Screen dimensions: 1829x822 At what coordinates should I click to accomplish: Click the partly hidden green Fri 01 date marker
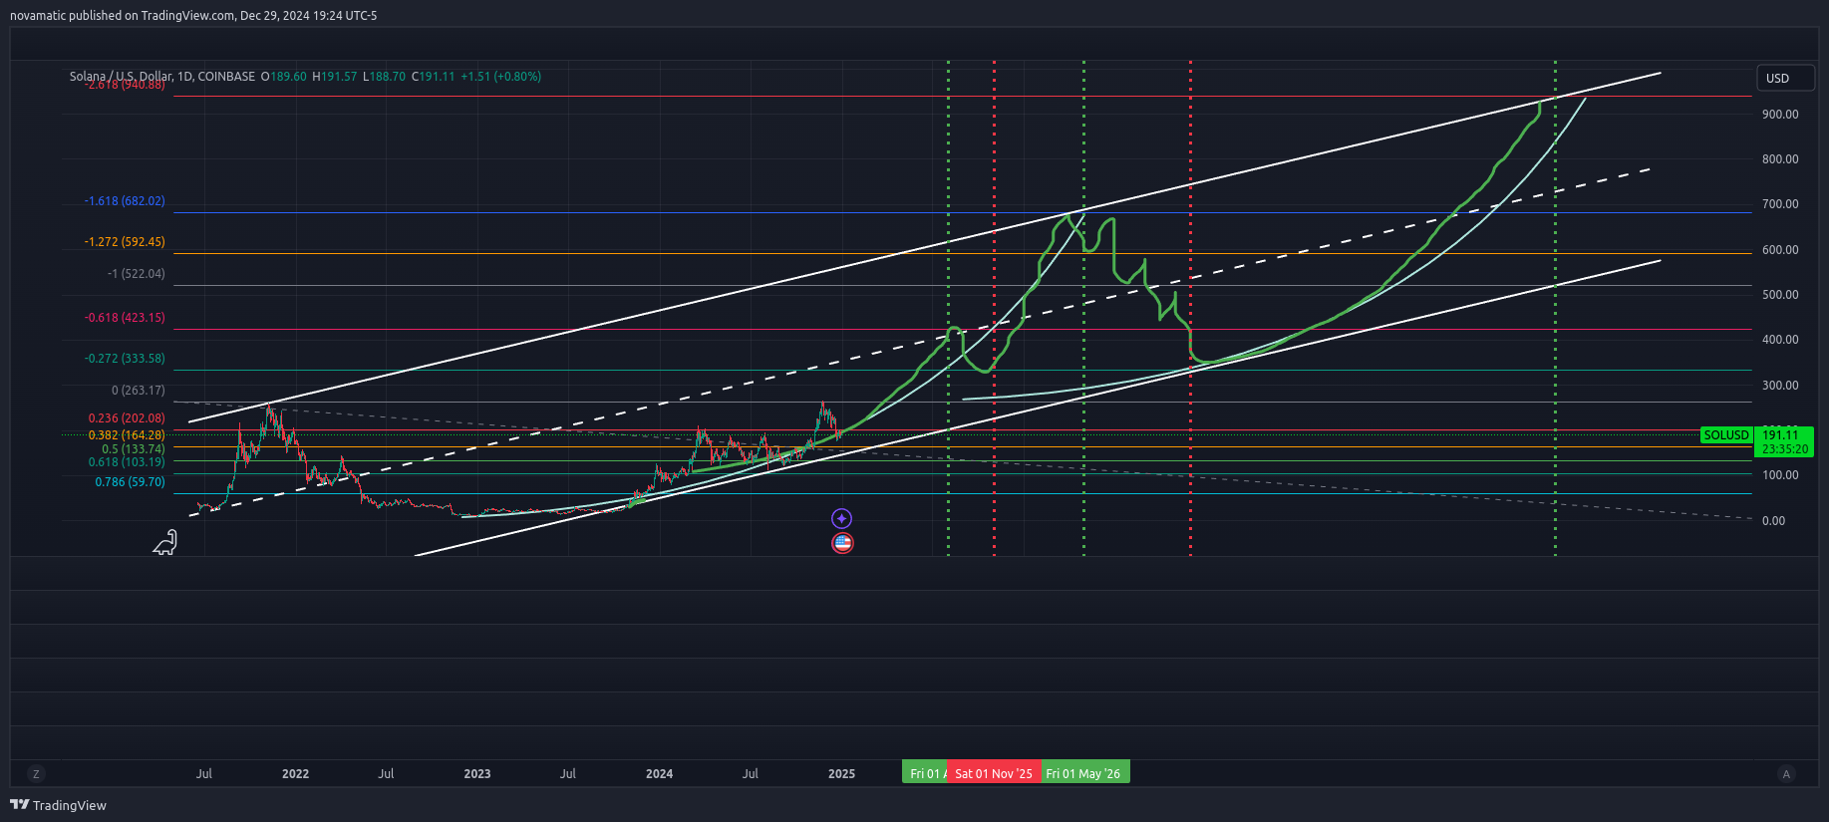[925, 773]
